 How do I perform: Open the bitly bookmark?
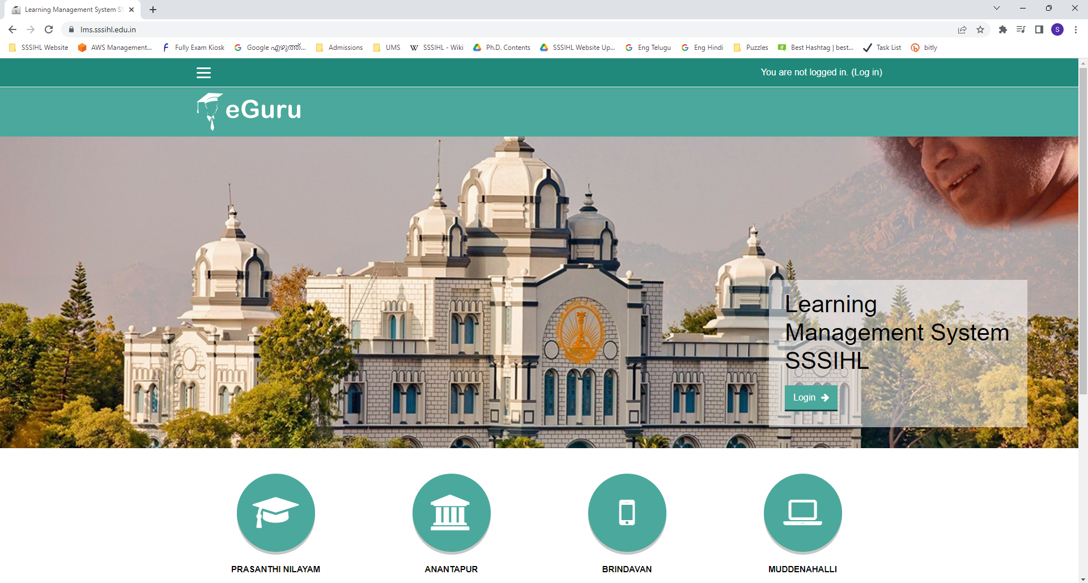[x=924, y=48]
